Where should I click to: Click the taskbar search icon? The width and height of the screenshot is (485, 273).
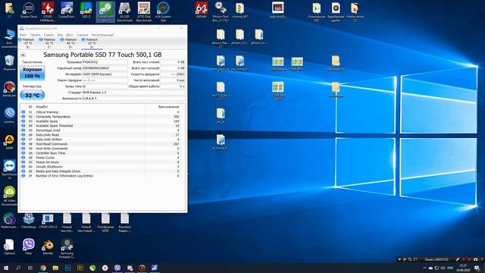click(18, 268)
